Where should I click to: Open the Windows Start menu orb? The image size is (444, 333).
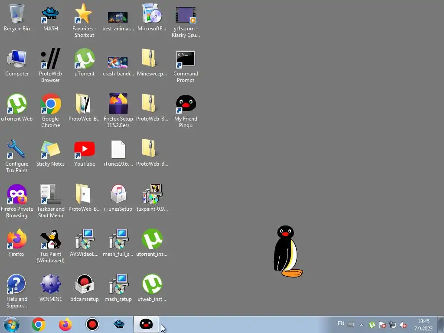point(12,324)
